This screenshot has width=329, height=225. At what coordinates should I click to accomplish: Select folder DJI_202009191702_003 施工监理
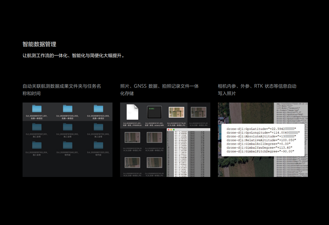[98, 127]
